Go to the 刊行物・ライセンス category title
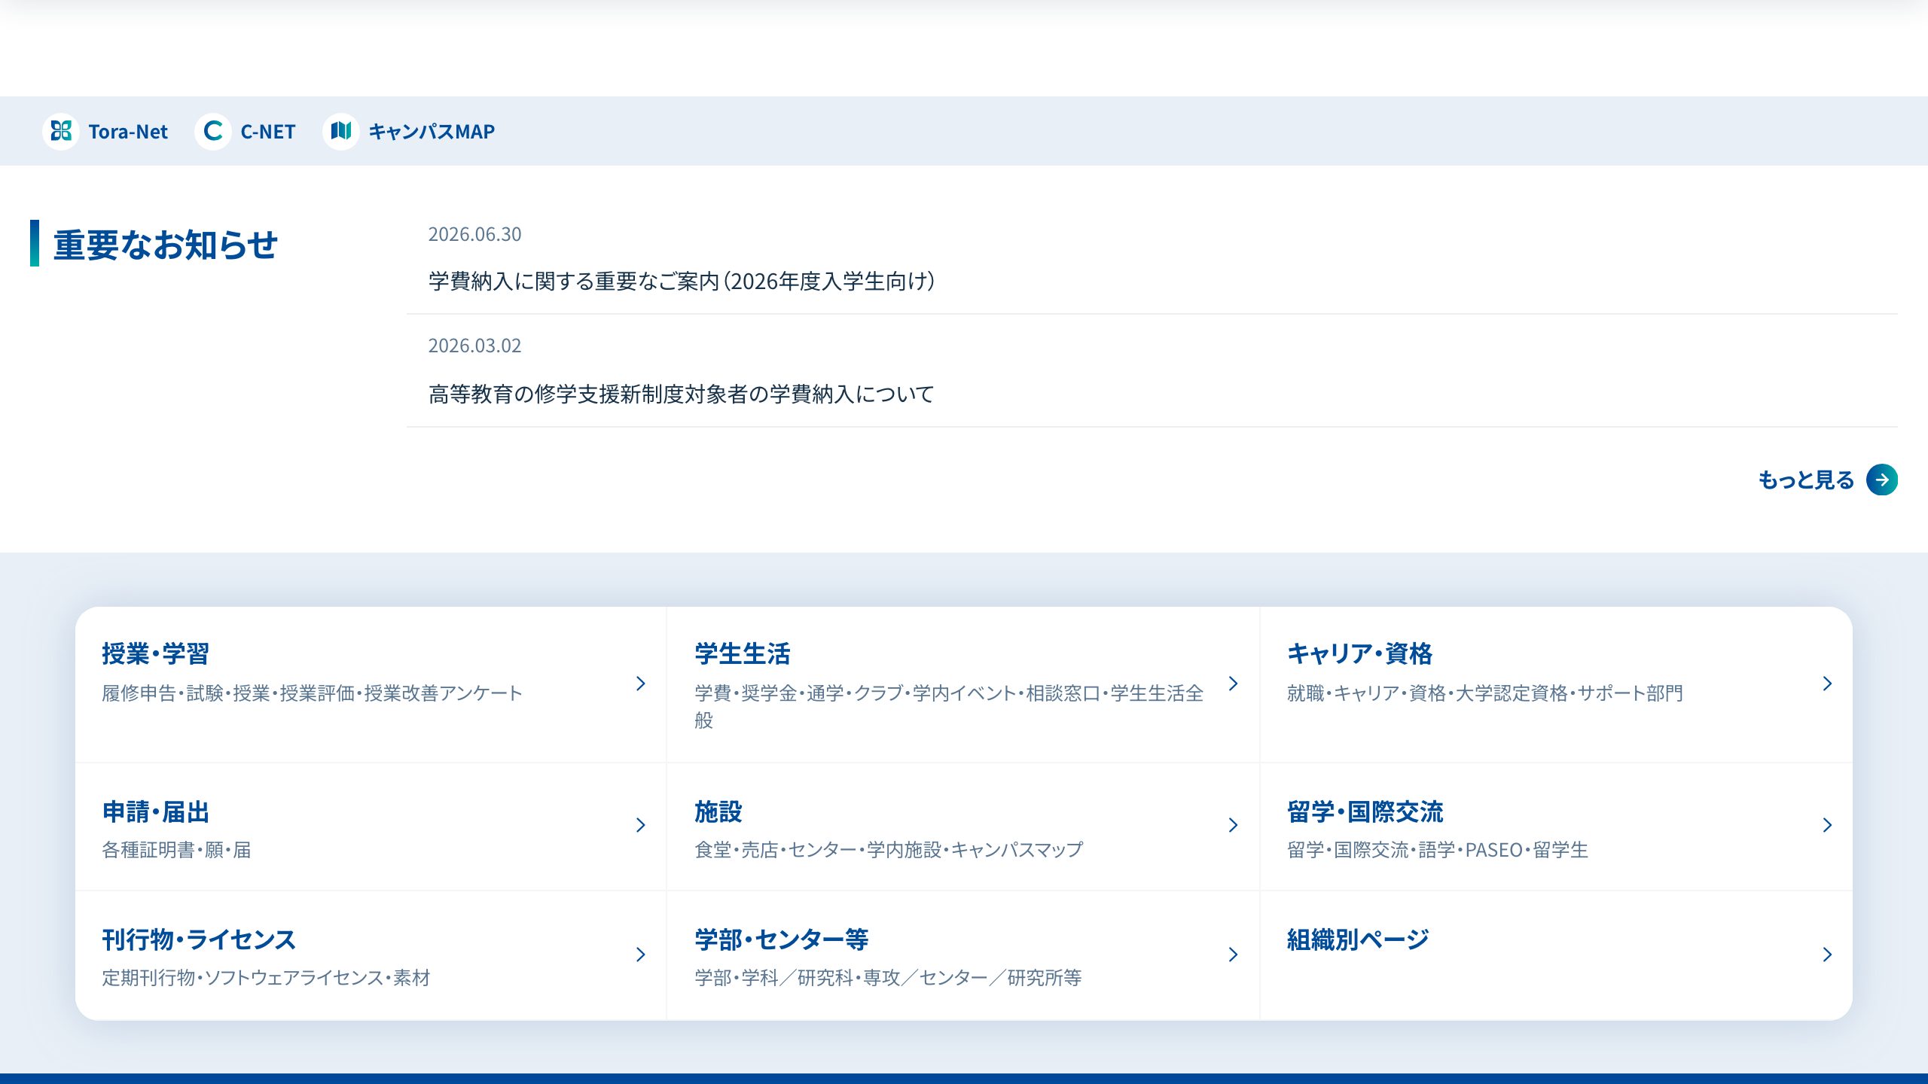This screenshot has height=1084, width=1928. tap(199, 939)
